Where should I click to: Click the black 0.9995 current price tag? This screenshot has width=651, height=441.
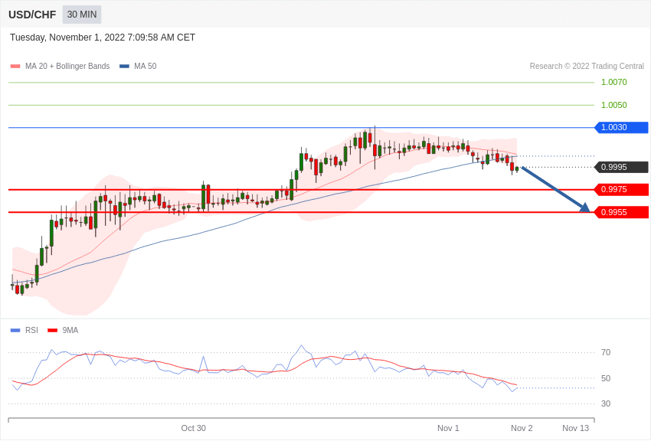coord(622,167)
